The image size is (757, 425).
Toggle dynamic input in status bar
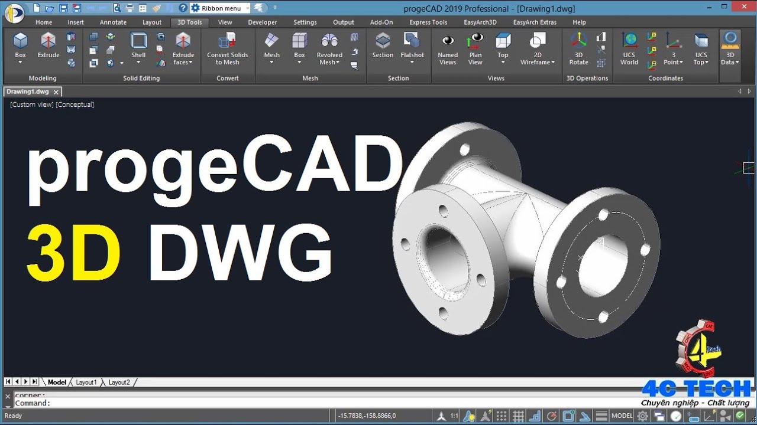pos(694,416)
